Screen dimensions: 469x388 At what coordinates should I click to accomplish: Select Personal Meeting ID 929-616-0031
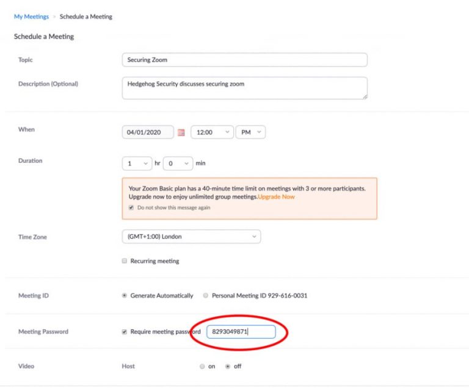point(205,296)
